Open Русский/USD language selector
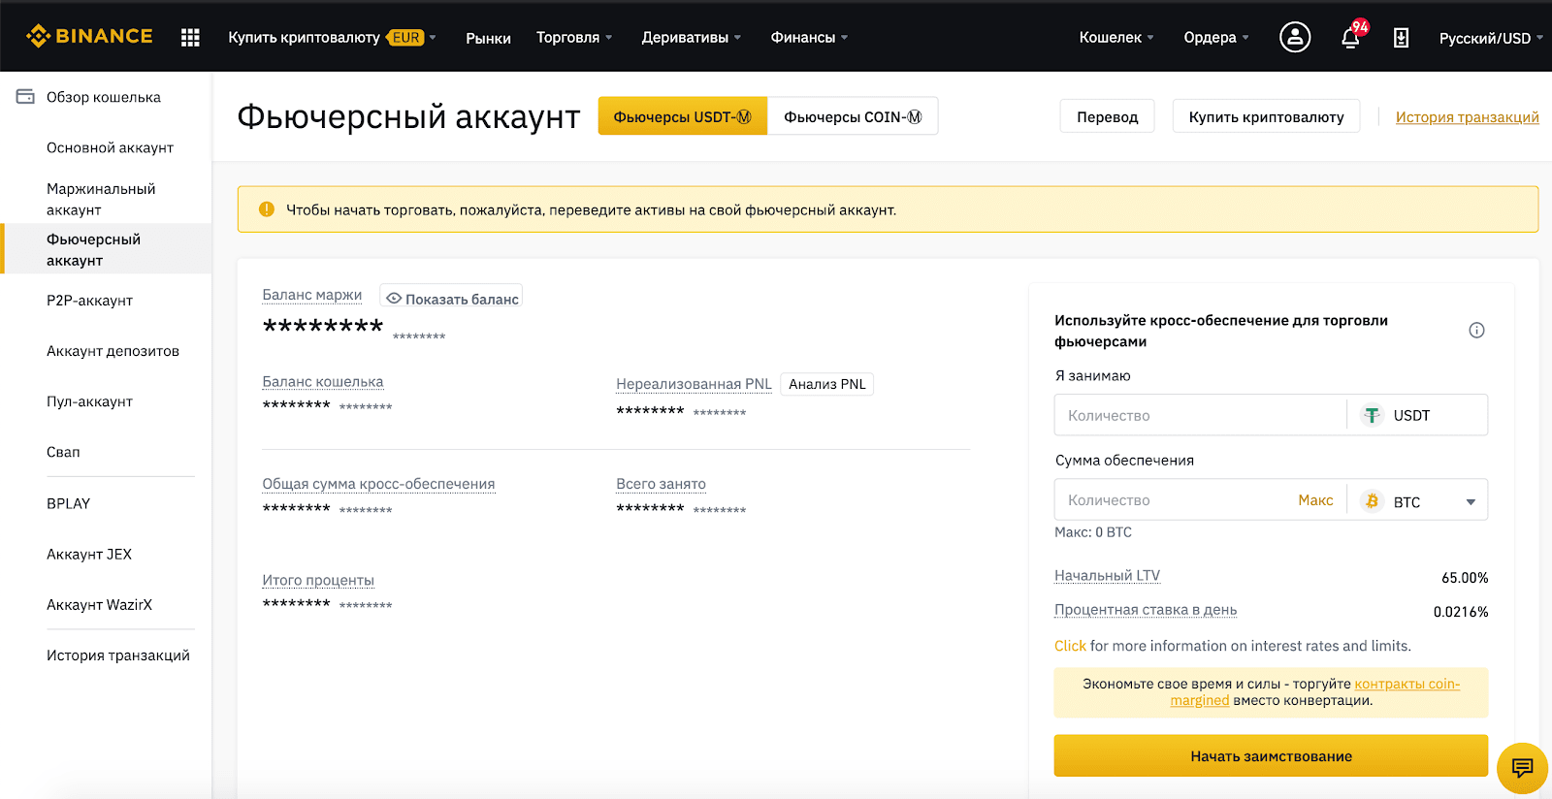This screenshot has height=799, width=1552. coord(1490,38)
